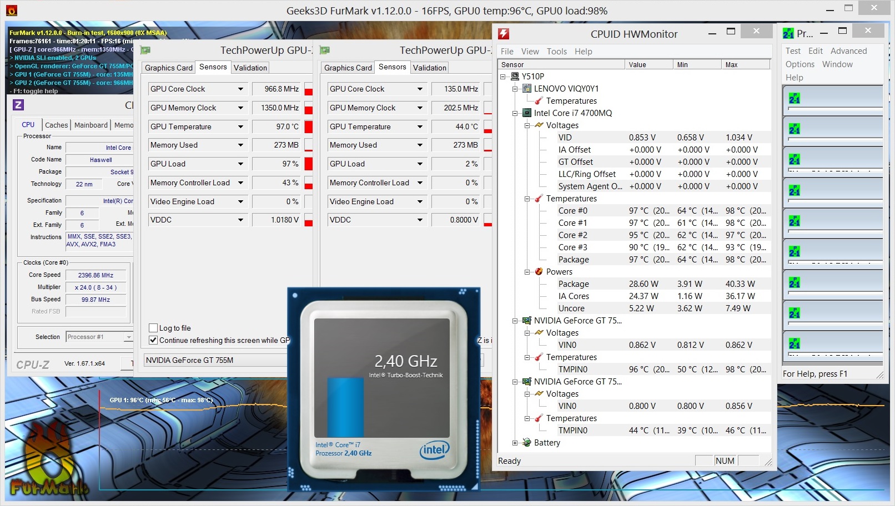Image resolution: width=895 pixels, height=506 pixels.
Task: Open the VDDC dropdown beside 1.0180 V
Action: tap(240, 220)
